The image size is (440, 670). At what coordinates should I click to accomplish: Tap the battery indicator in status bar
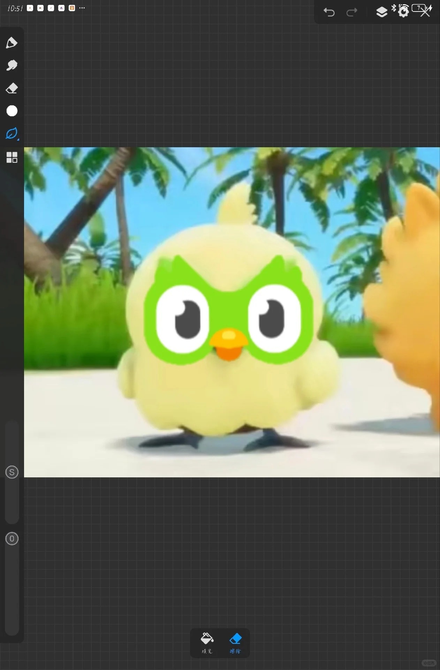[419, 8]
